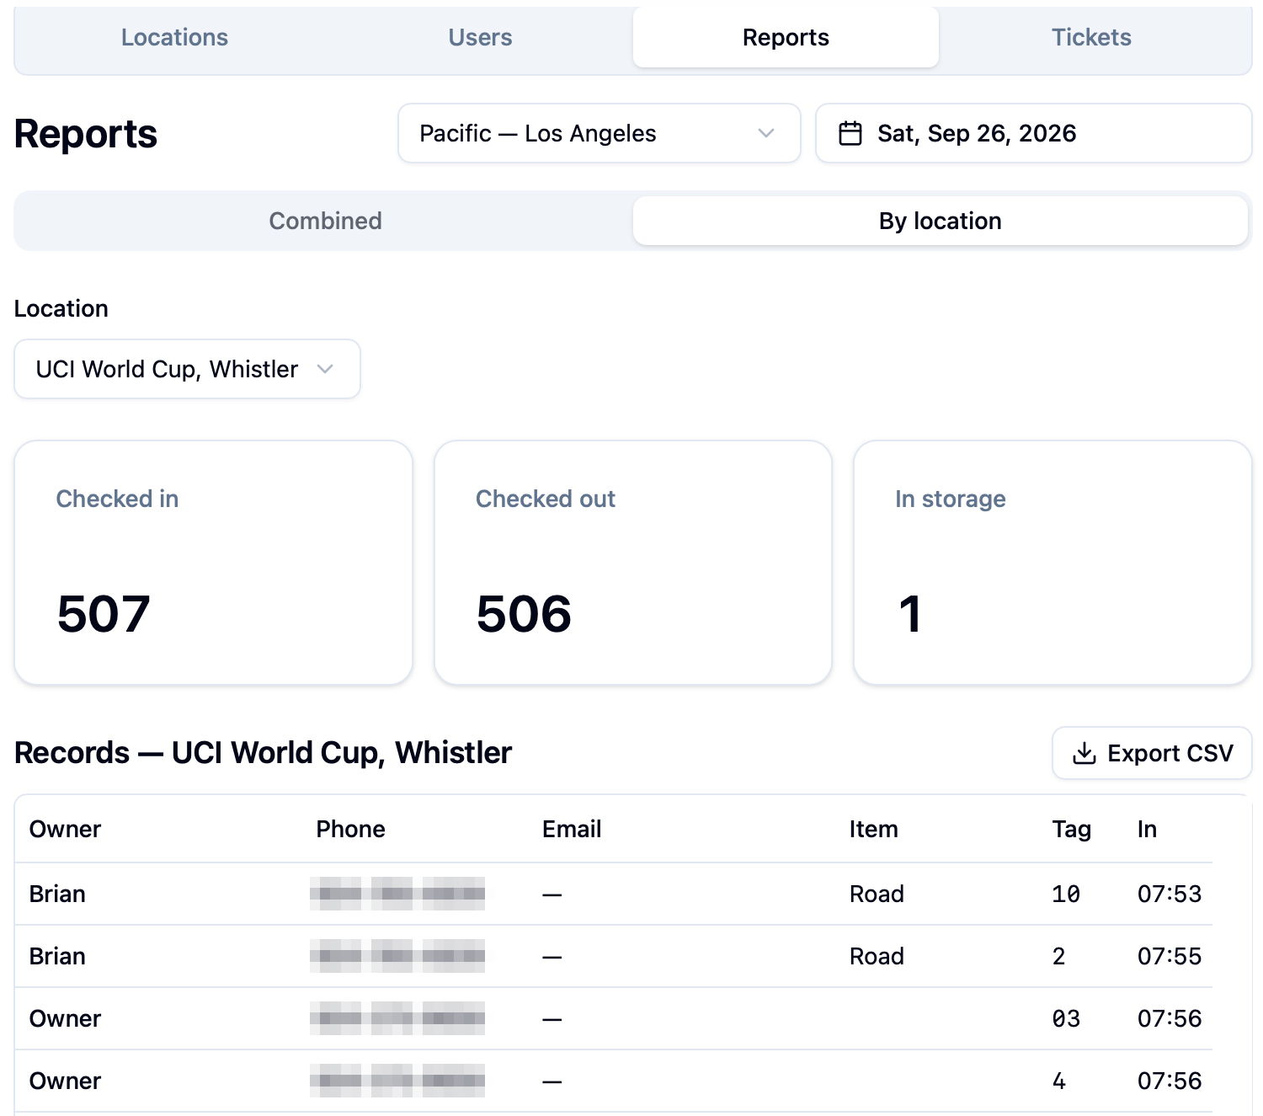This screenshot has width=1263, height=1116.
Task: Click Road item in the 07:55 row
Action: (877, 956)
